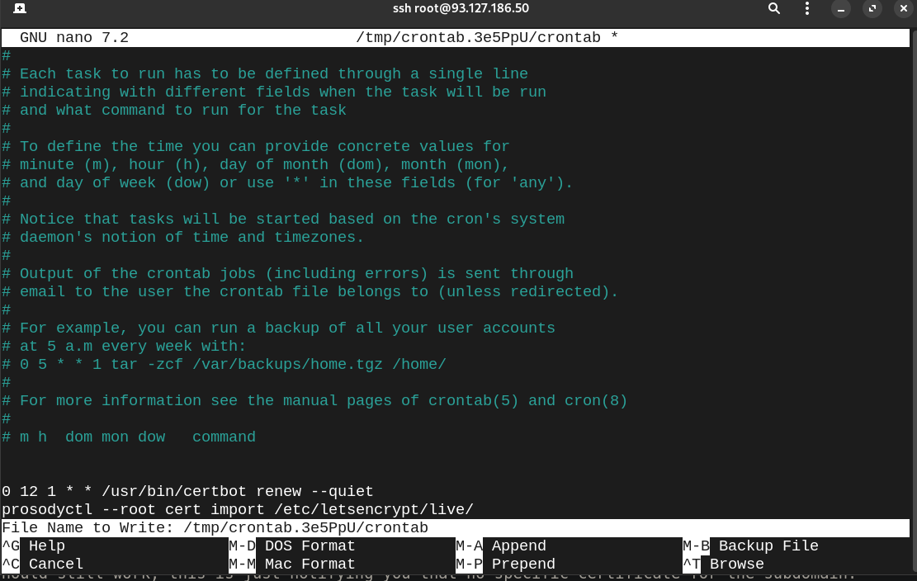Click the 'For example, you can run a backup' line
917x581 pixels.
(278, 328)
